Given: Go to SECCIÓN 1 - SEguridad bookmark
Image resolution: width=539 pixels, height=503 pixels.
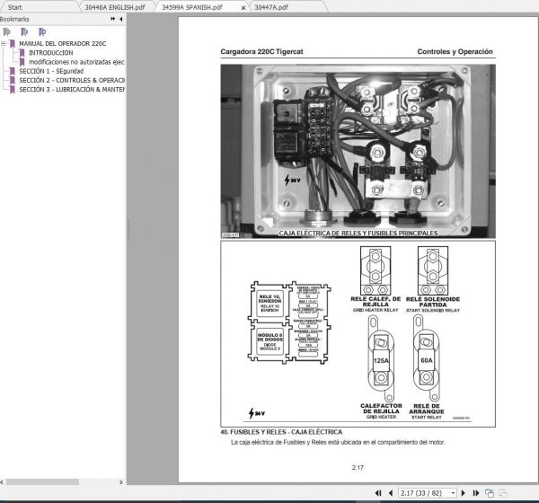Looking at the screenshot, I should click(51, 71).
